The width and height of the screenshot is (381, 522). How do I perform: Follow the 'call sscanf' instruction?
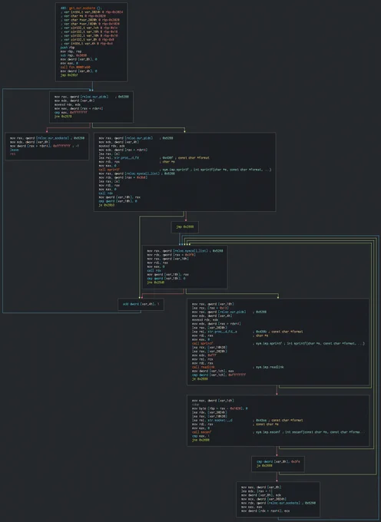pyautogui.click(x=201, y=432)
